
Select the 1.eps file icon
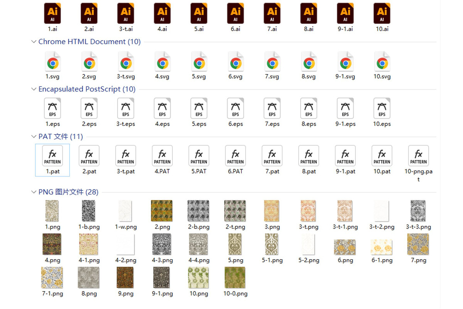52,108
